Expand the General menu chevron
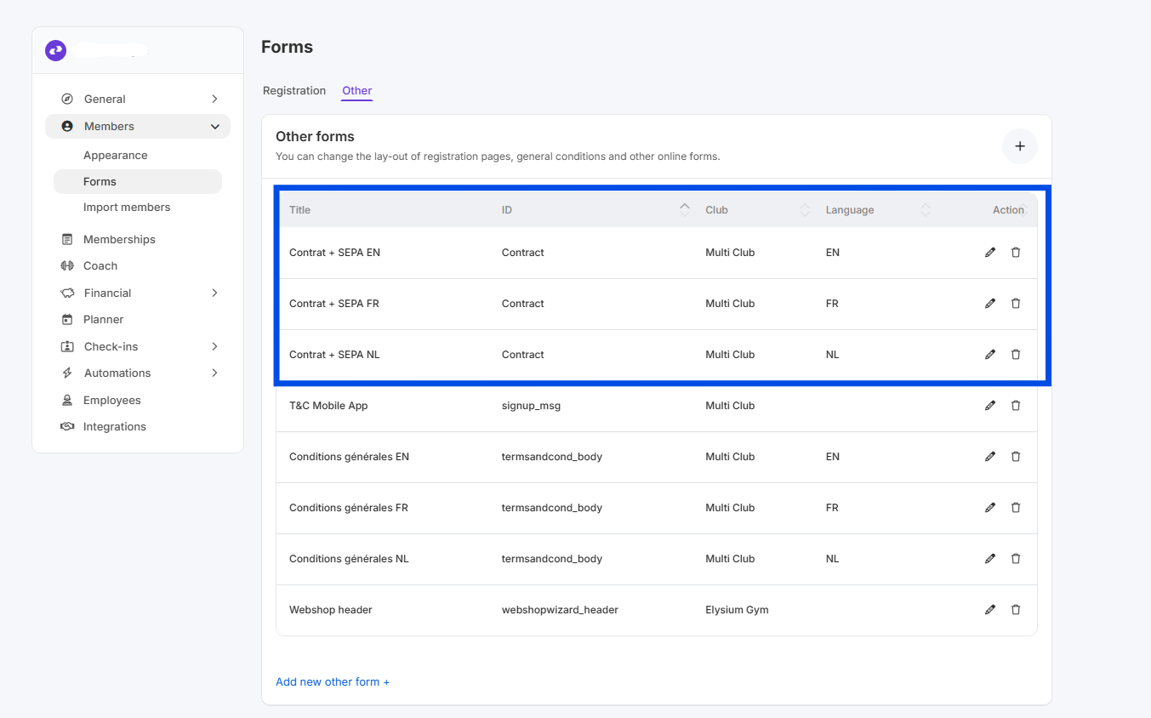This screenshot has width=1151, height=718. coord(214,100)
